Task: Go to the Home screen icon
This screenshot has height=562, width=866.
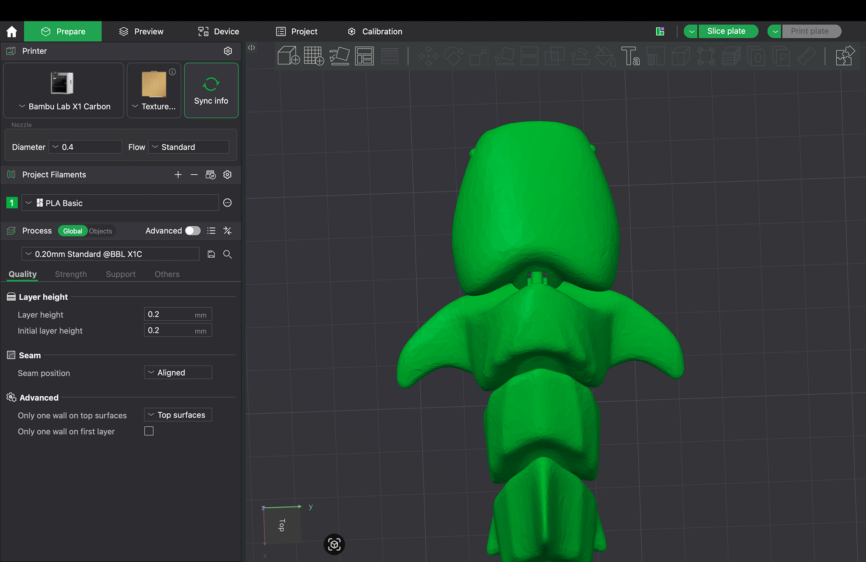Action: point(12,32)
